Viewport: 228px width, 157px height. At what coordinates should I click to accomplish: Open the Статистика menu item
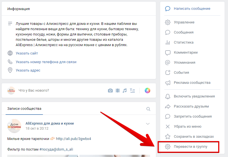pos(184,42)
